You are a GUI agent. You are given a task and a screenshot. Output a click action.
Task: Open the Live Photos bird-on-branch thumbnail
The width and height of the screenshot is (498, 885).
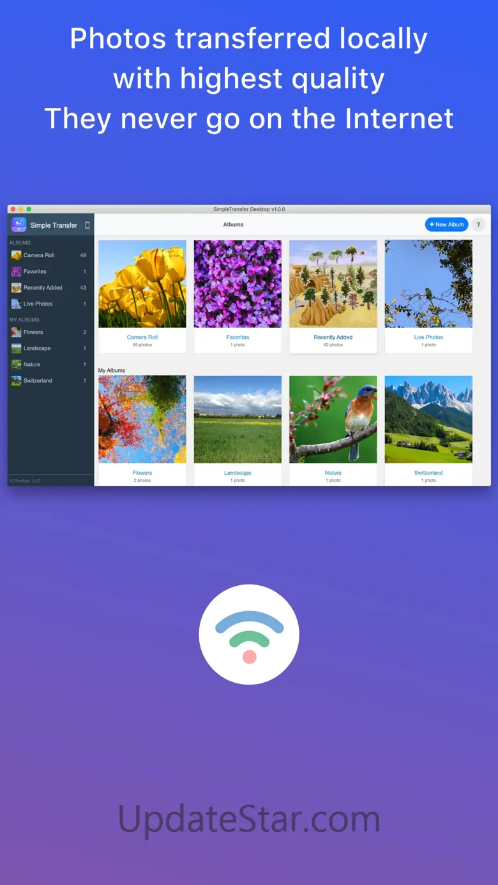tap(428, 284)
